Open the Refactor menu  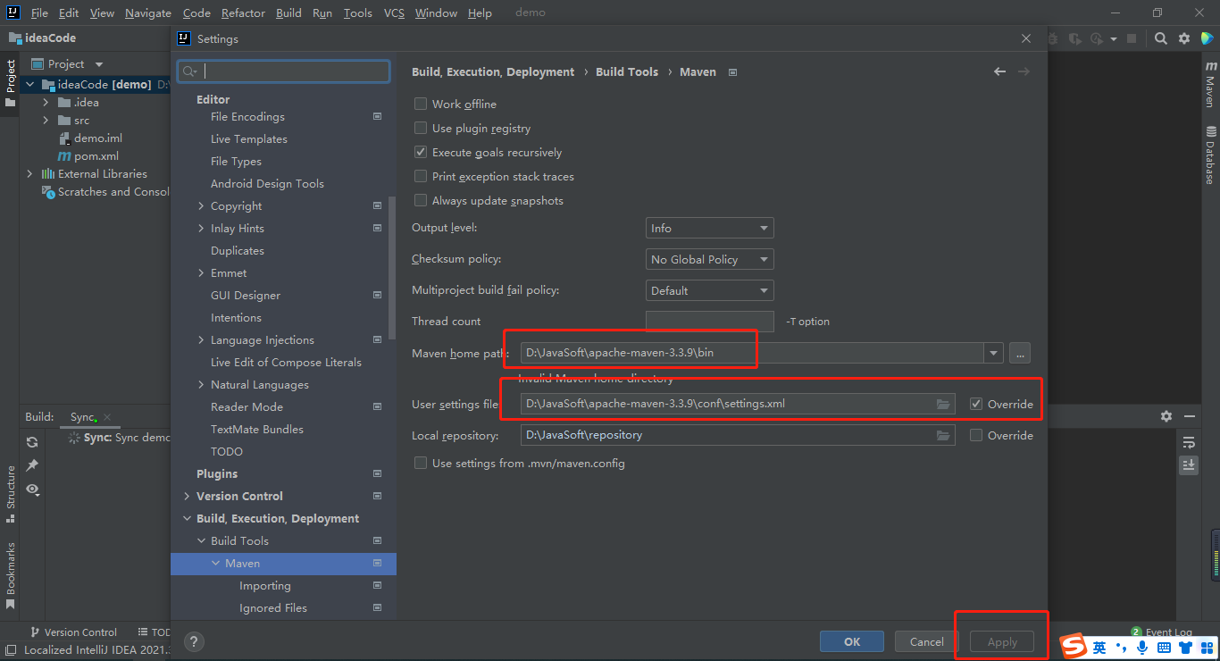click(244, 13)
